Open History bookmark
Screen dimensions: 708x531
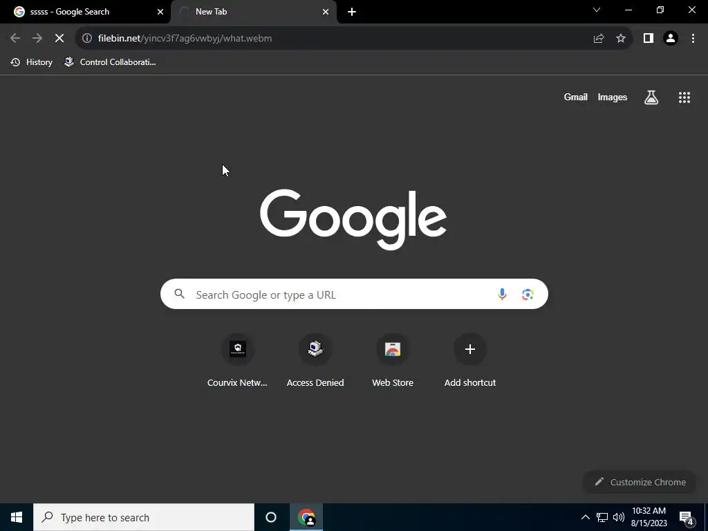pyautogui.click(x=32, y=62)
